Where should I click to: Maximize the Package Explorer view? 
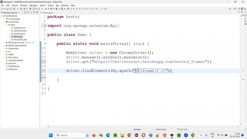coord(37,12)
